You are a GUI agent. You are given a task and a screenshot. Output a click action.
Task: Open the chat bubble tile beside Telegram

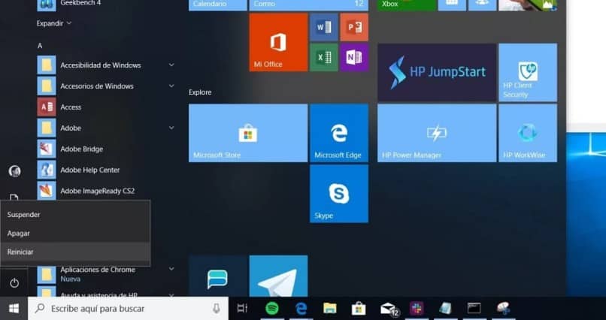[x=218, y=276]
